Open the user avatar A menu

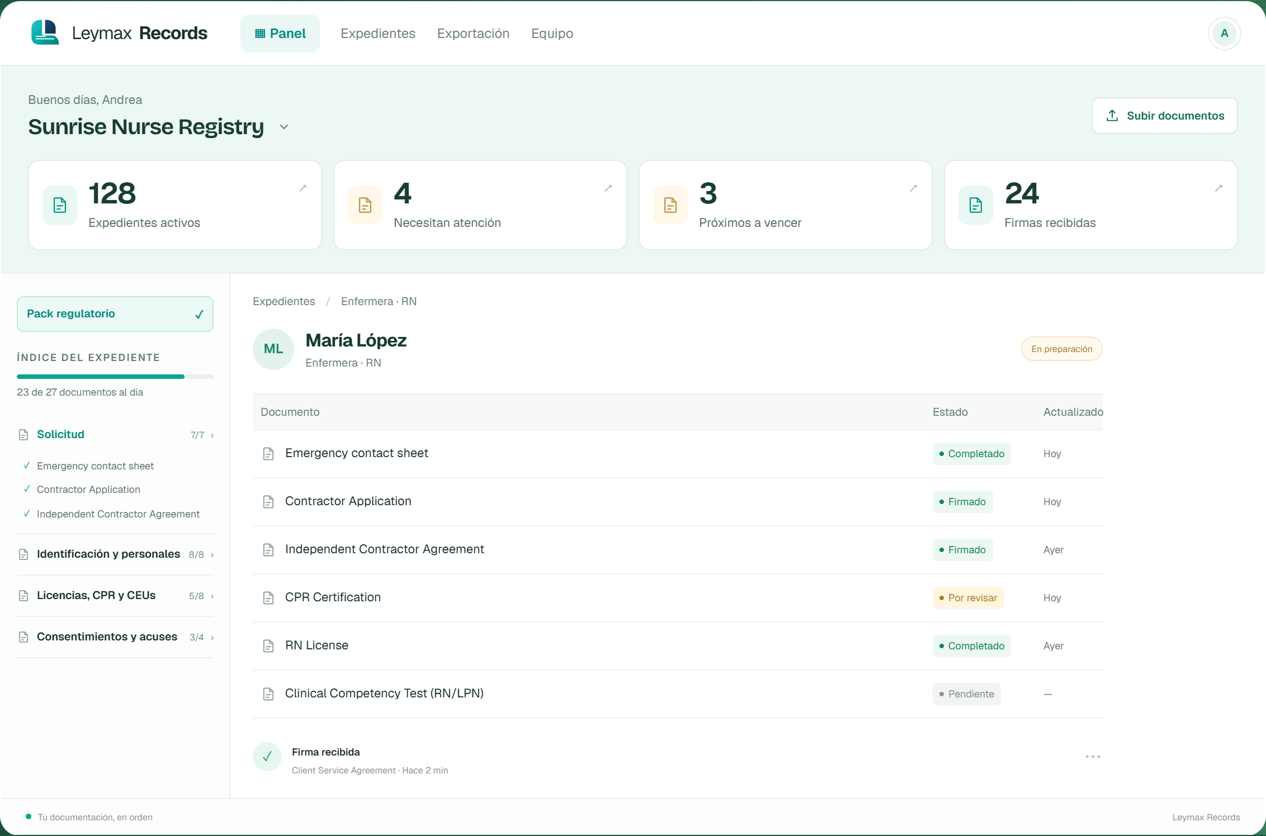[x=1224, y=34]
